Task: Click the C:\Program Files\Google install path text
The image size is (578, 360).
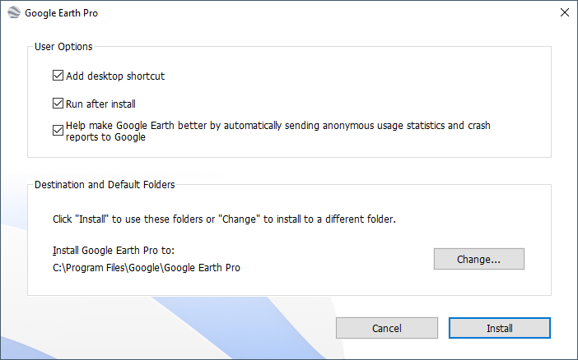Action: [146, 268]
